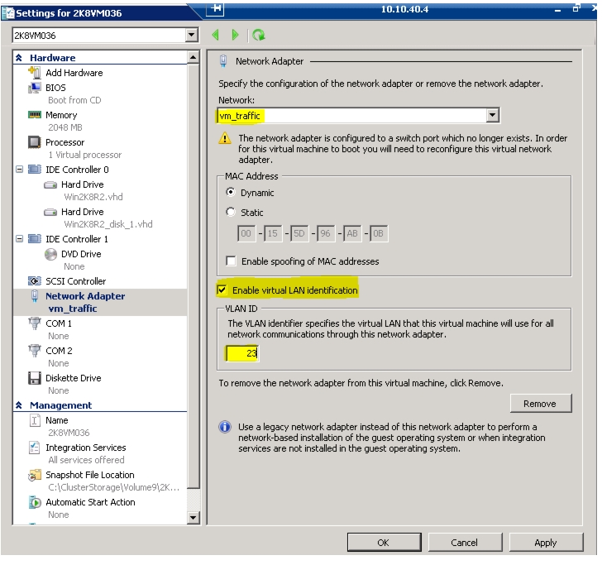Click the Name setting icon

pyautogui.click(x=35, y=420)
